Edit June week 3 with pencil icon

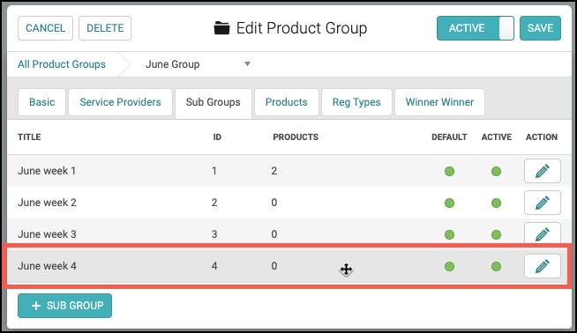[x=542, y=233]
